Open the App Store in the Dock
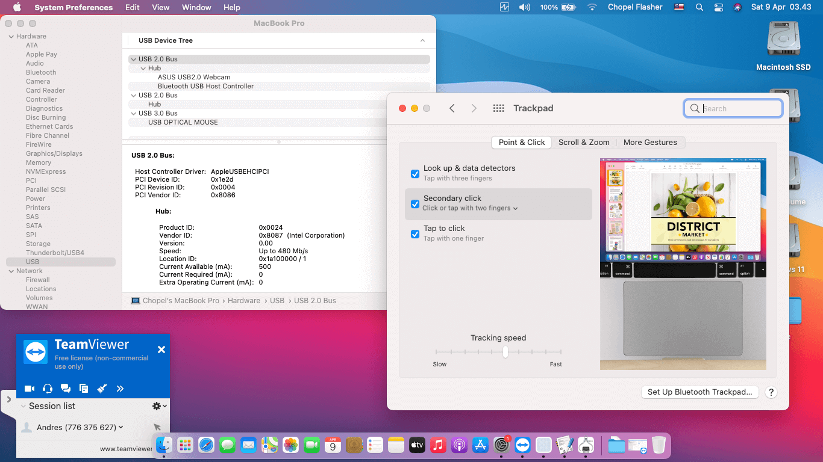The image size is (823, 462). point(480,445)
